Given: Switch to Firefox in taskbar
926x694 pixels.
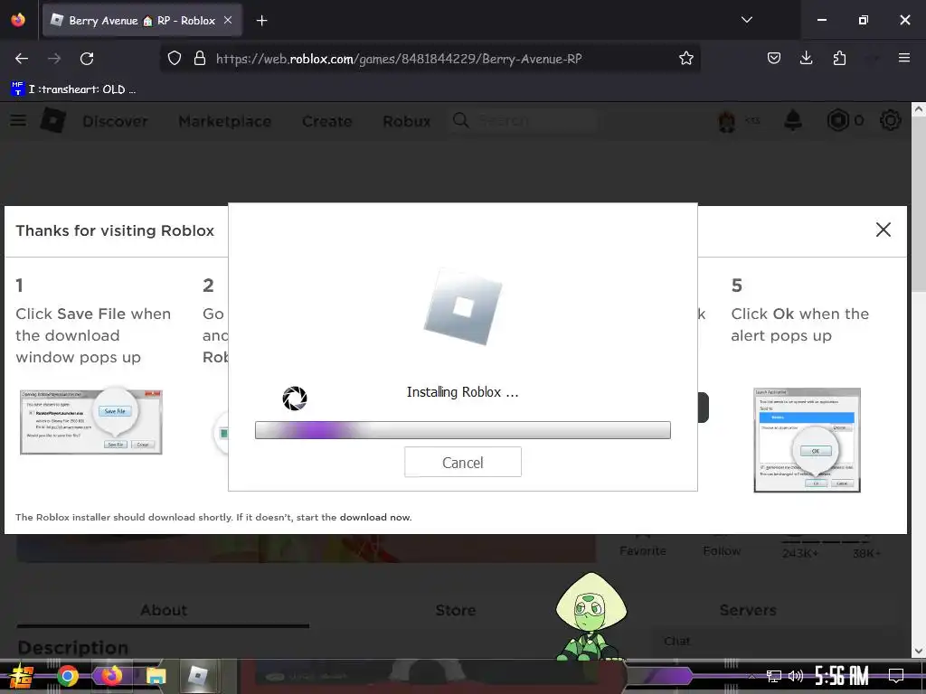Looking at the screenshot, I should tap(111, 676).
